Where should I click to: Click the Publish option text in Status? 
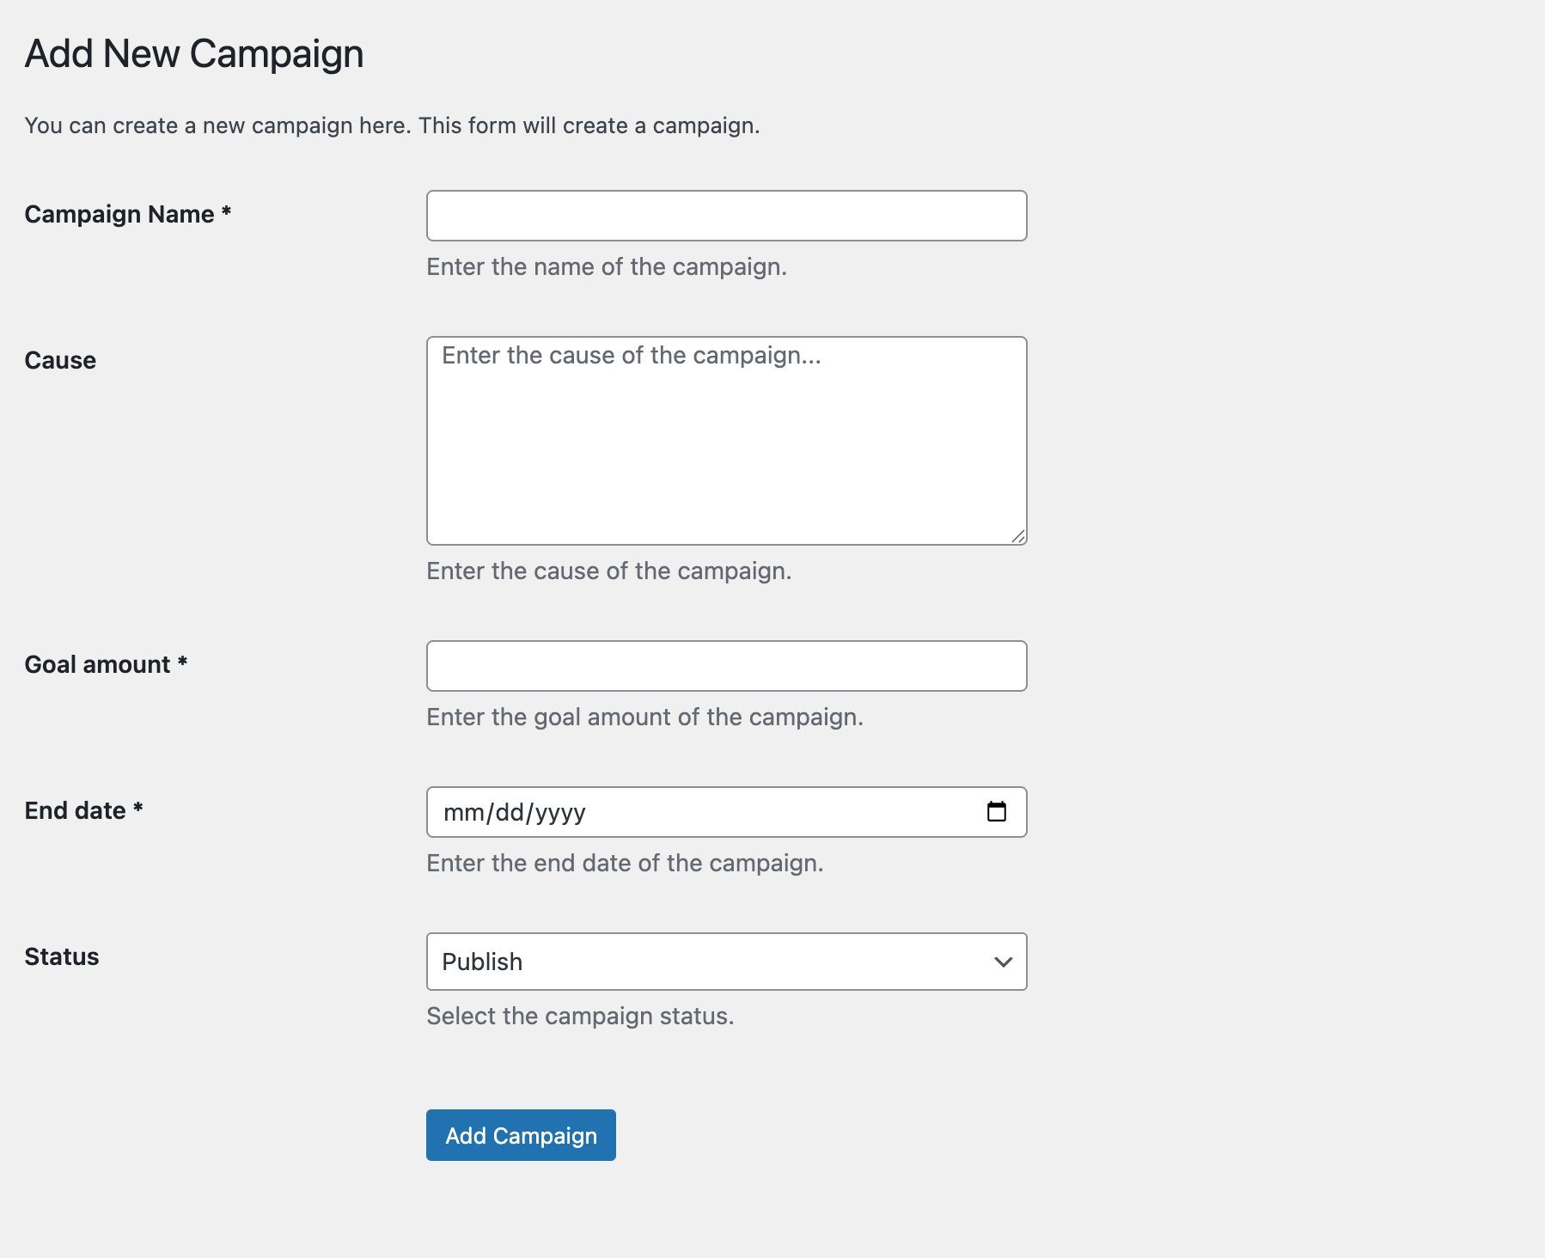click(x=481, y=962)
